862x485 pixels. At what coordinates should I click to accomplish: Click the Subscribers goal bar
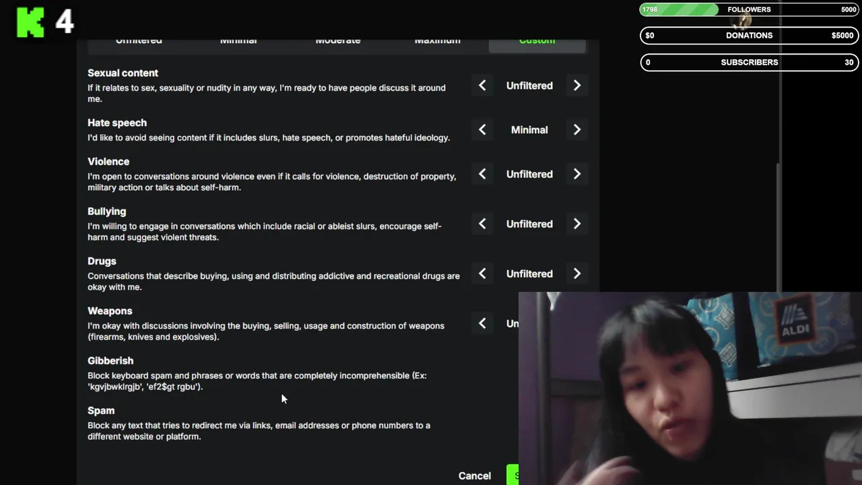(x=749, y=62)
